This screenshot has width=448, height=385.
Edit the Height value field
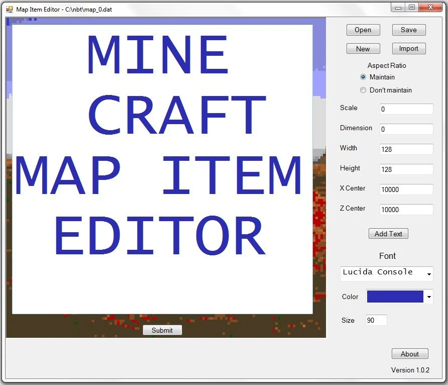pos(406,169)
